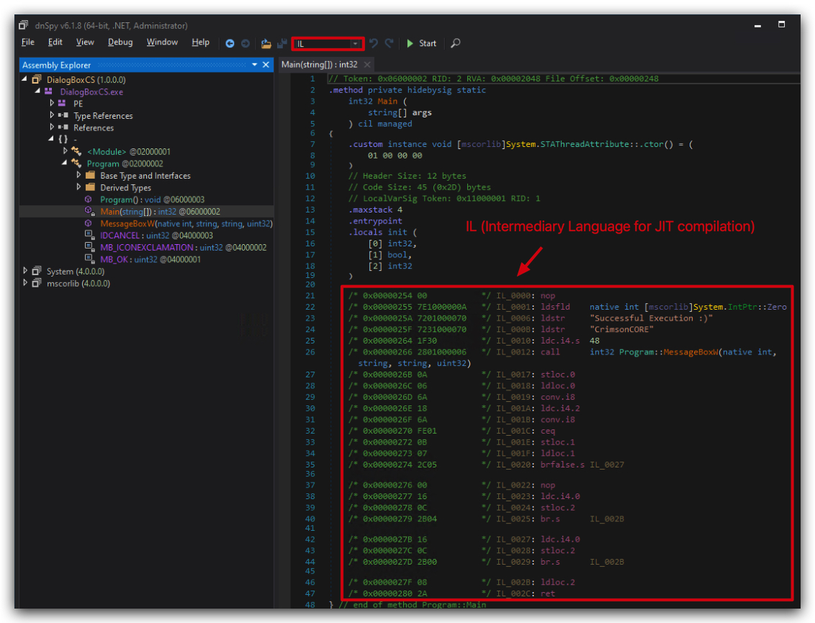Viewport: 815px width, 623px height.
Task: Expand the <Module> class node
Action: pyautogui.click(x=65, y=151)
